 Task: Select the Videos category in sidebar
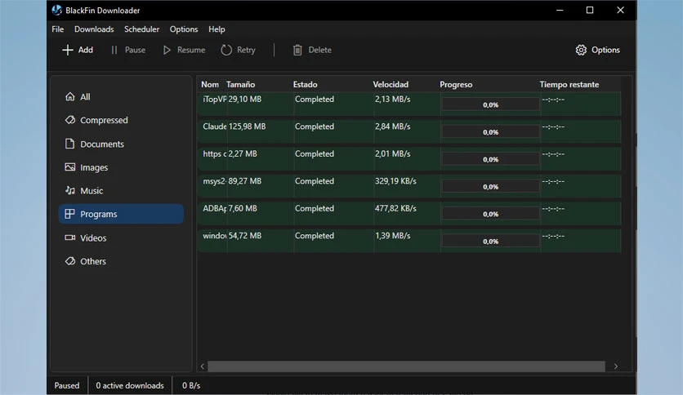click(x=121, y=238)
